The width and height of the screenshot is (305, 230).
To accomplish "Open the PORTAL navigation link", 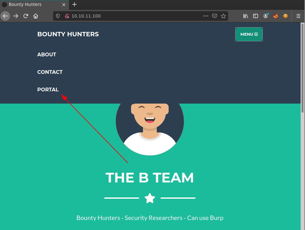I will (x=48, y=89).
